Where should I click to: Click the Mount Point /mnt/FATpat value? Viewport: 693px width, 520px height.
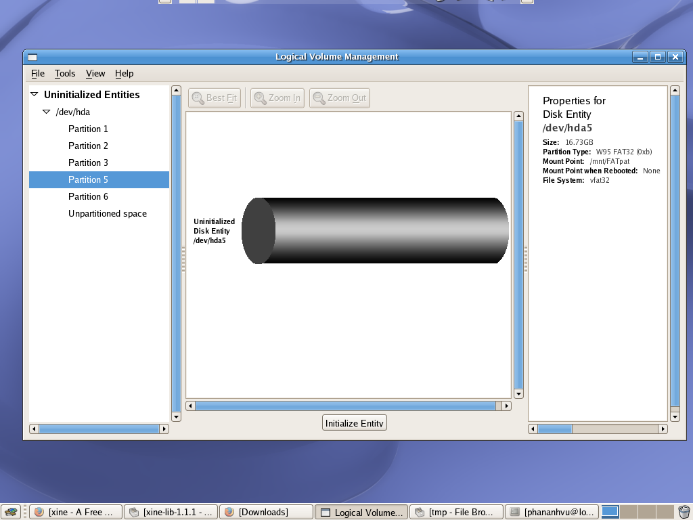610,161
